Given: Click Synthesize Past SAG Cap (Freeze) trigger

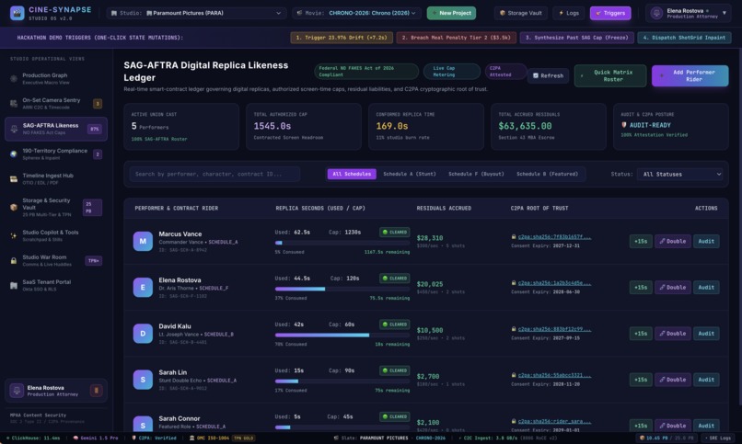Looking at the screenshot, I should click(x=576, y=38).
